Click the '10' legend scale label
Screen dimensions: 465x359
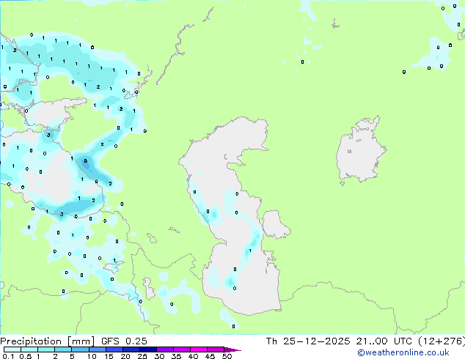click(92, 356)
